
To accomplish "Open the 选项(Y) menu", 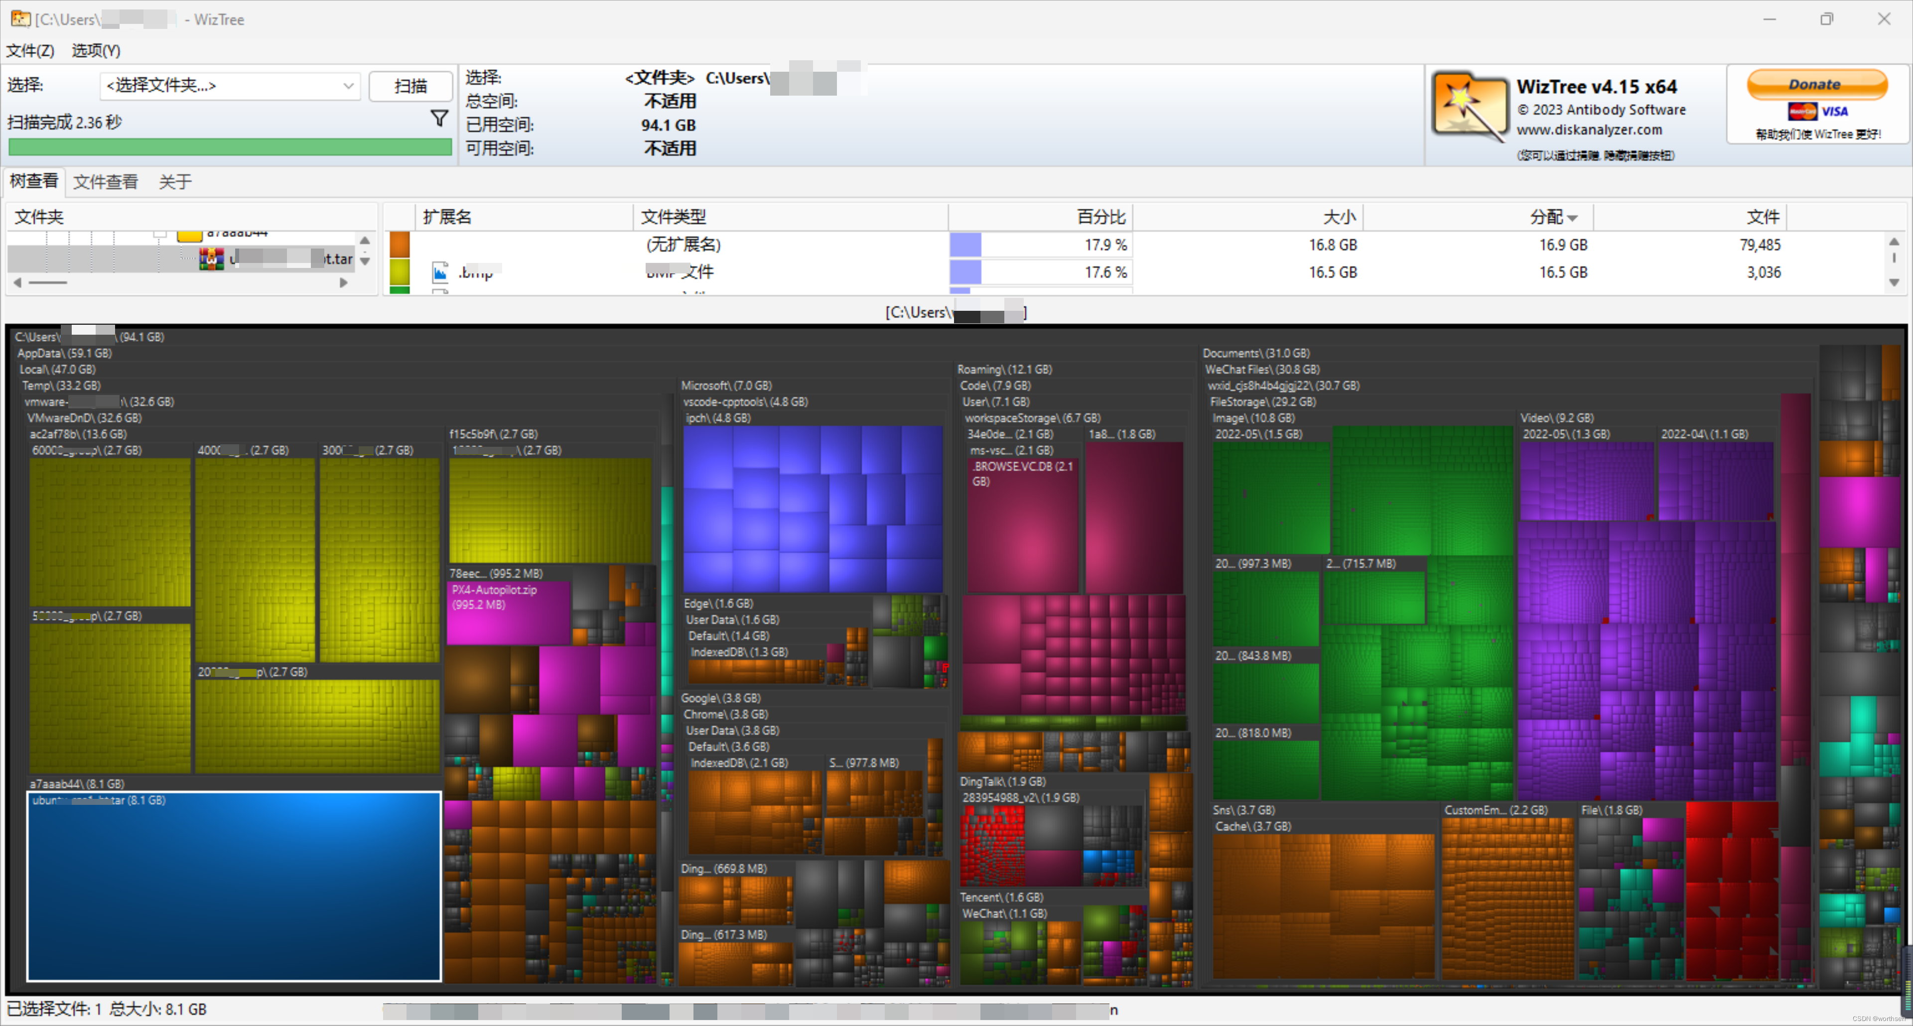I will tap(96, 50).
